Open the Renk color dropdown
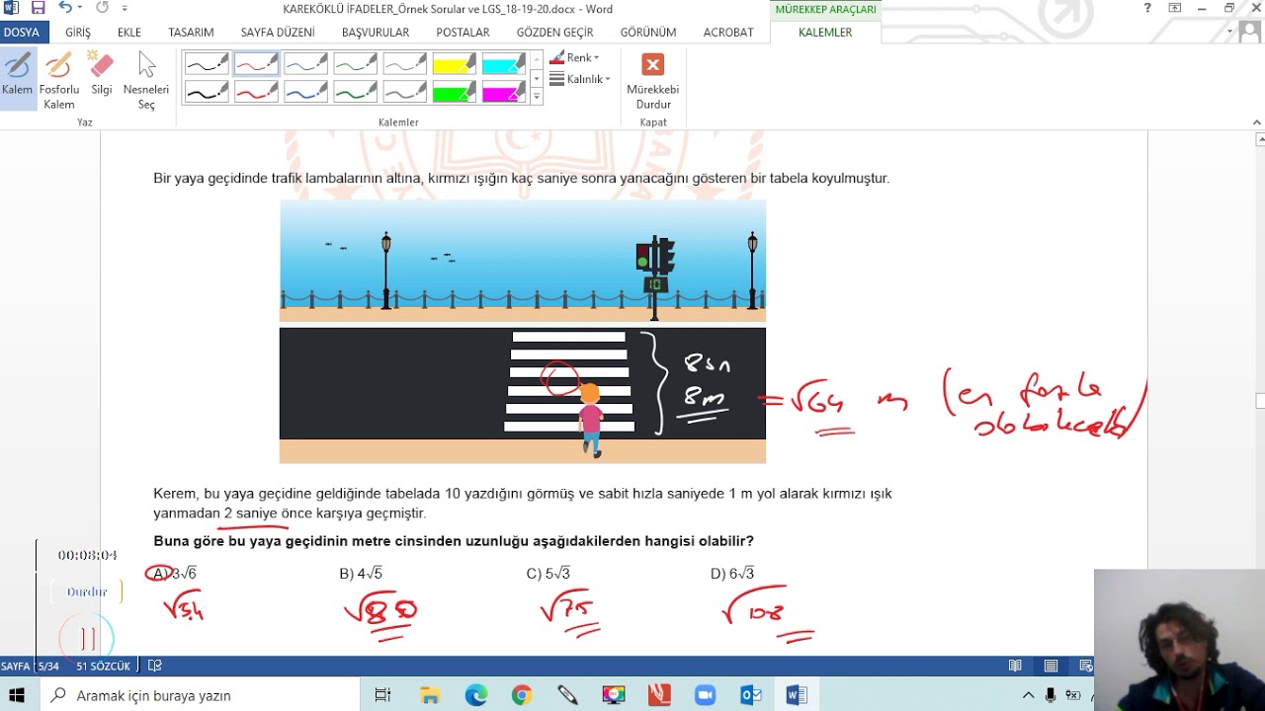The width and height of the screenshot is (1265, 711). [x=575, y=58]
